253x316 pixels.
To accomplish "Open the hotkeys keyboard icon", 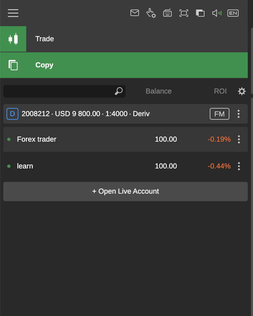I will pos(167,13).
